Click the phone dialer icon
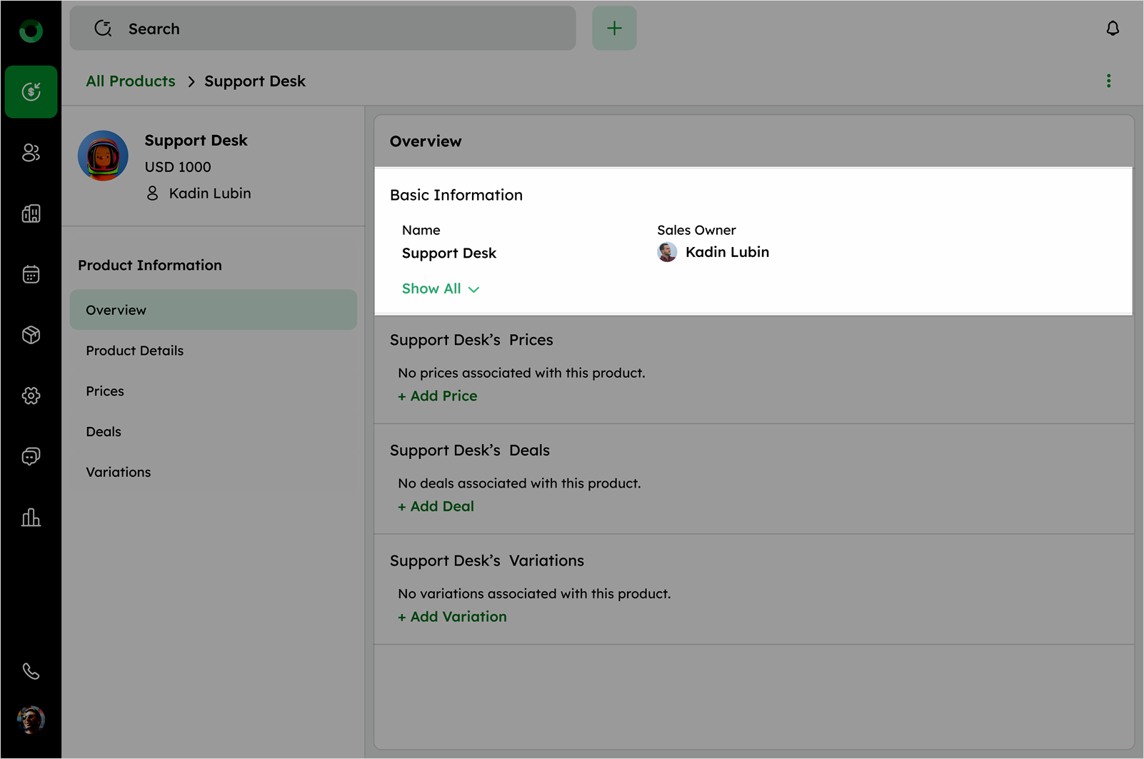Image resolution: width=1144 pixels, height=759 pixels. coord(31,671)
